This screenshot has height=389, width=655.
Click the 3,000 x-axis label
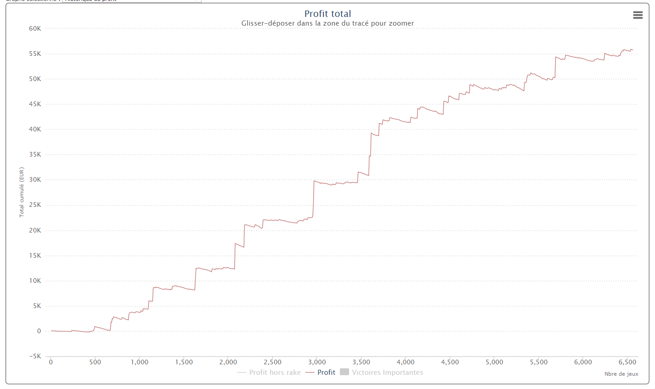[x=317, y=362]
